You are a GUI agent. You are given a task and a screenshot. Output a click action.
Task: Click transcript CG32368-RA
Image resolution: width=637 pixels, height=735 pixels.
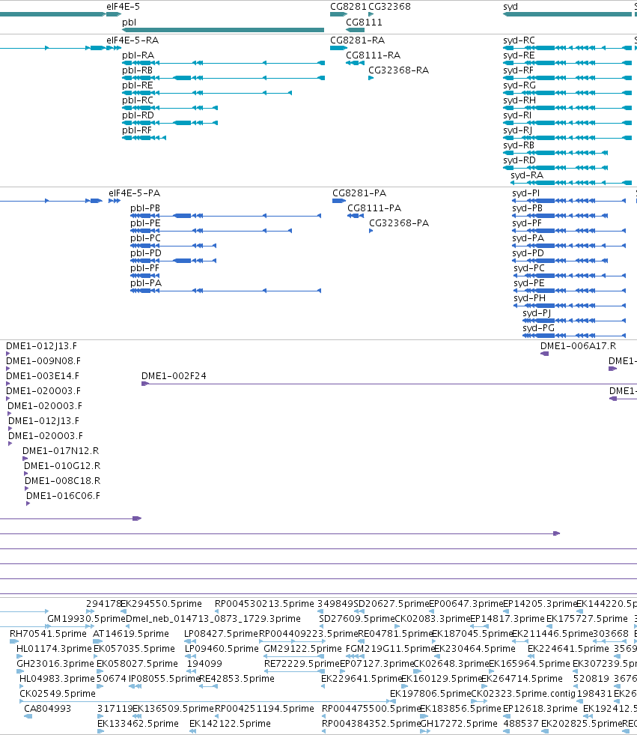tap(371, 78)
